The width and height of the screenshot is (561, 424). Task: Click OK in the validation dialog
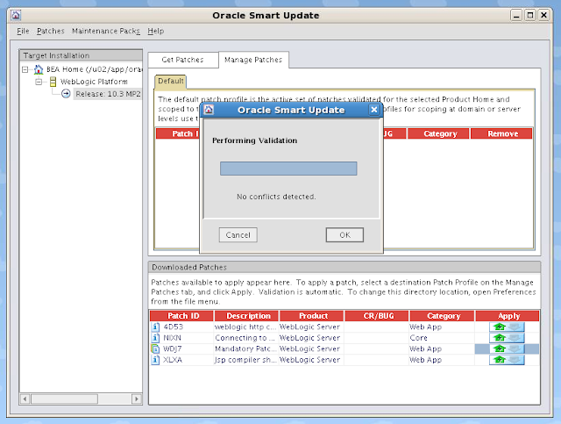tap(344, 235)
